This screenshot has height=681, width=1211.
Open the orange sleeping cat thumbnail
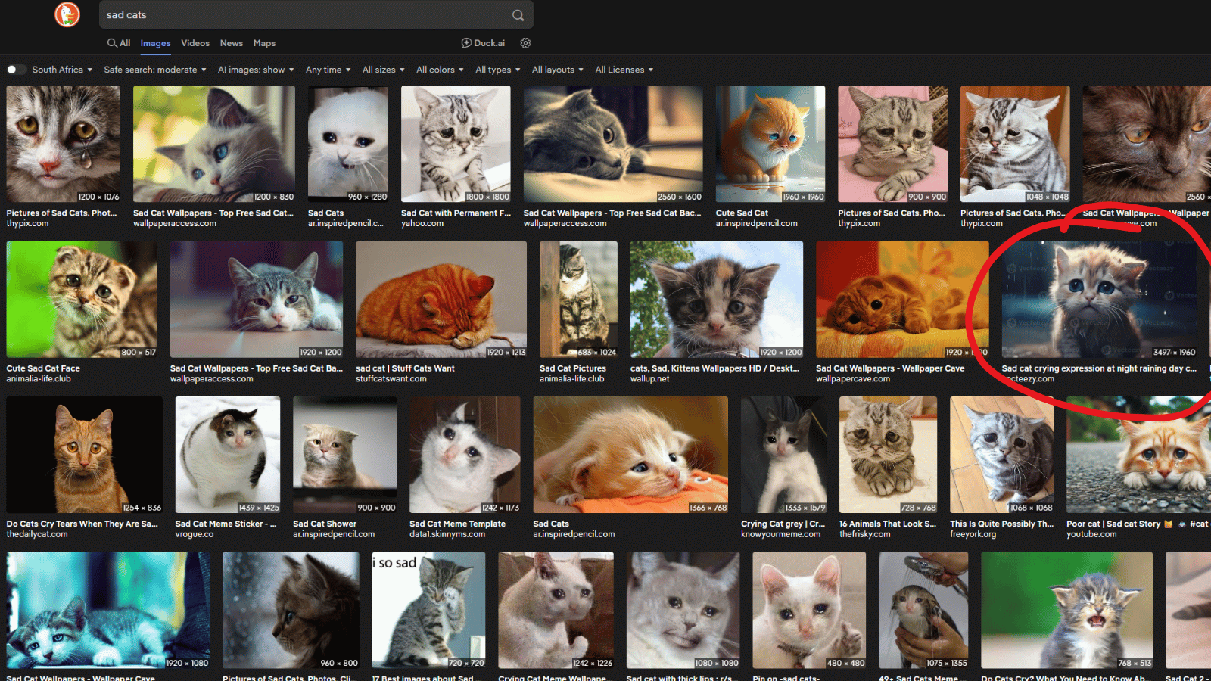tap(441, 299)
